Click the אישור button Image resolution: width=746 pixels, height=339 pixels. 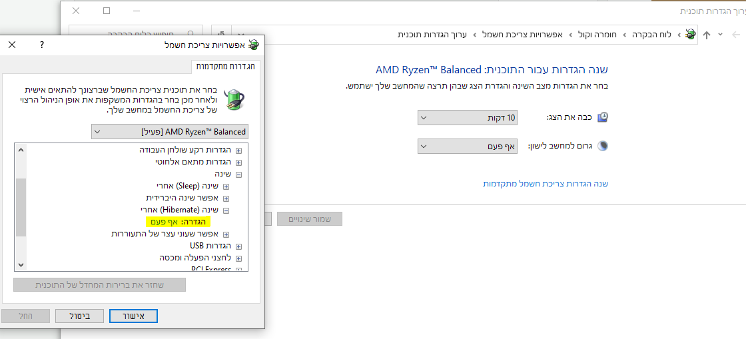point(133,315)
